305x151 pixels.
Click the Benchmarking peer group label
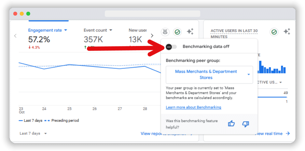pyautogui.click(x=193, y=60)
